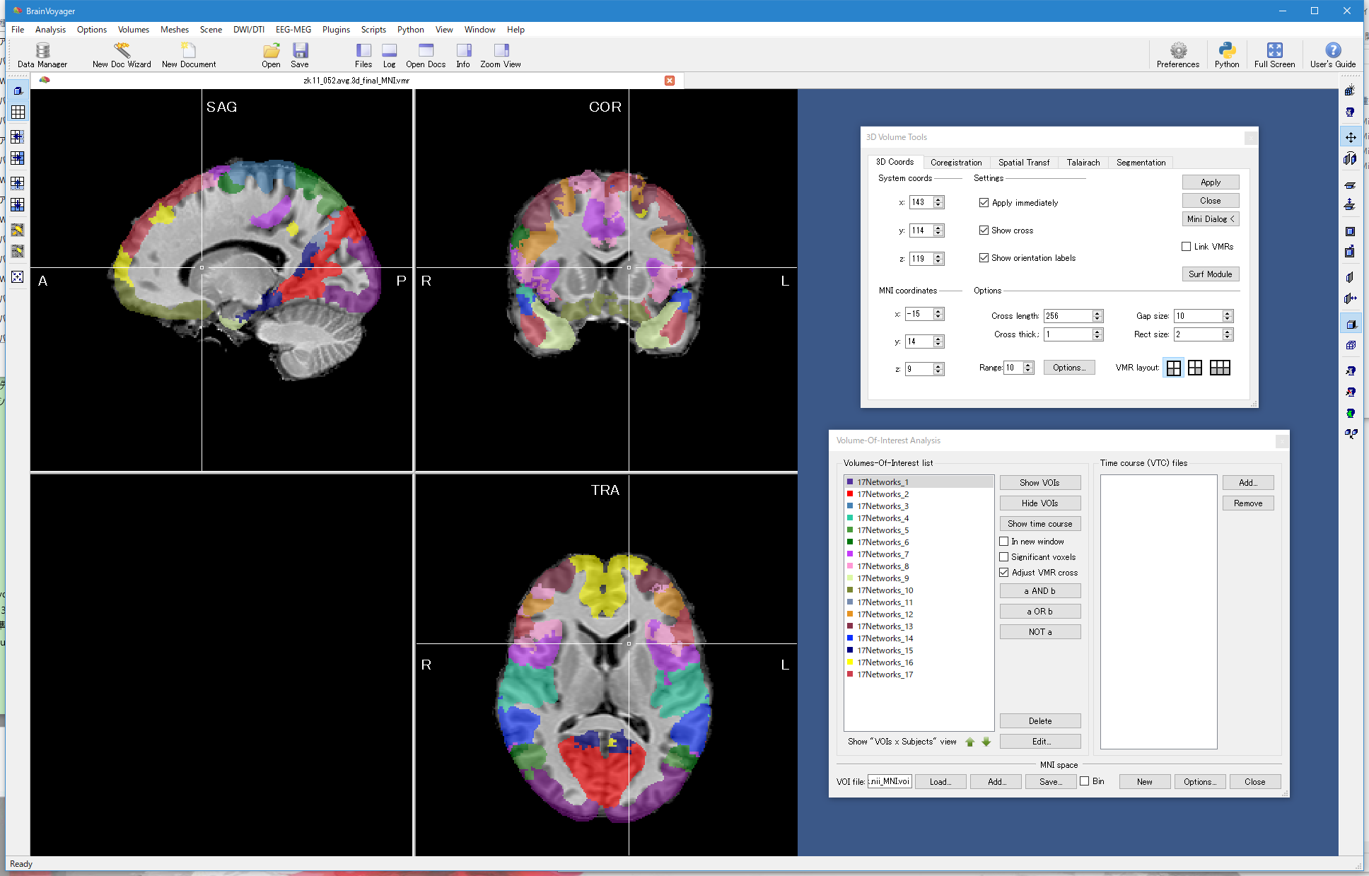The height and width of the screenshot is (876, 1369).
Task: Switch to the Segmentation tab
Action: tap(1141, 163)
